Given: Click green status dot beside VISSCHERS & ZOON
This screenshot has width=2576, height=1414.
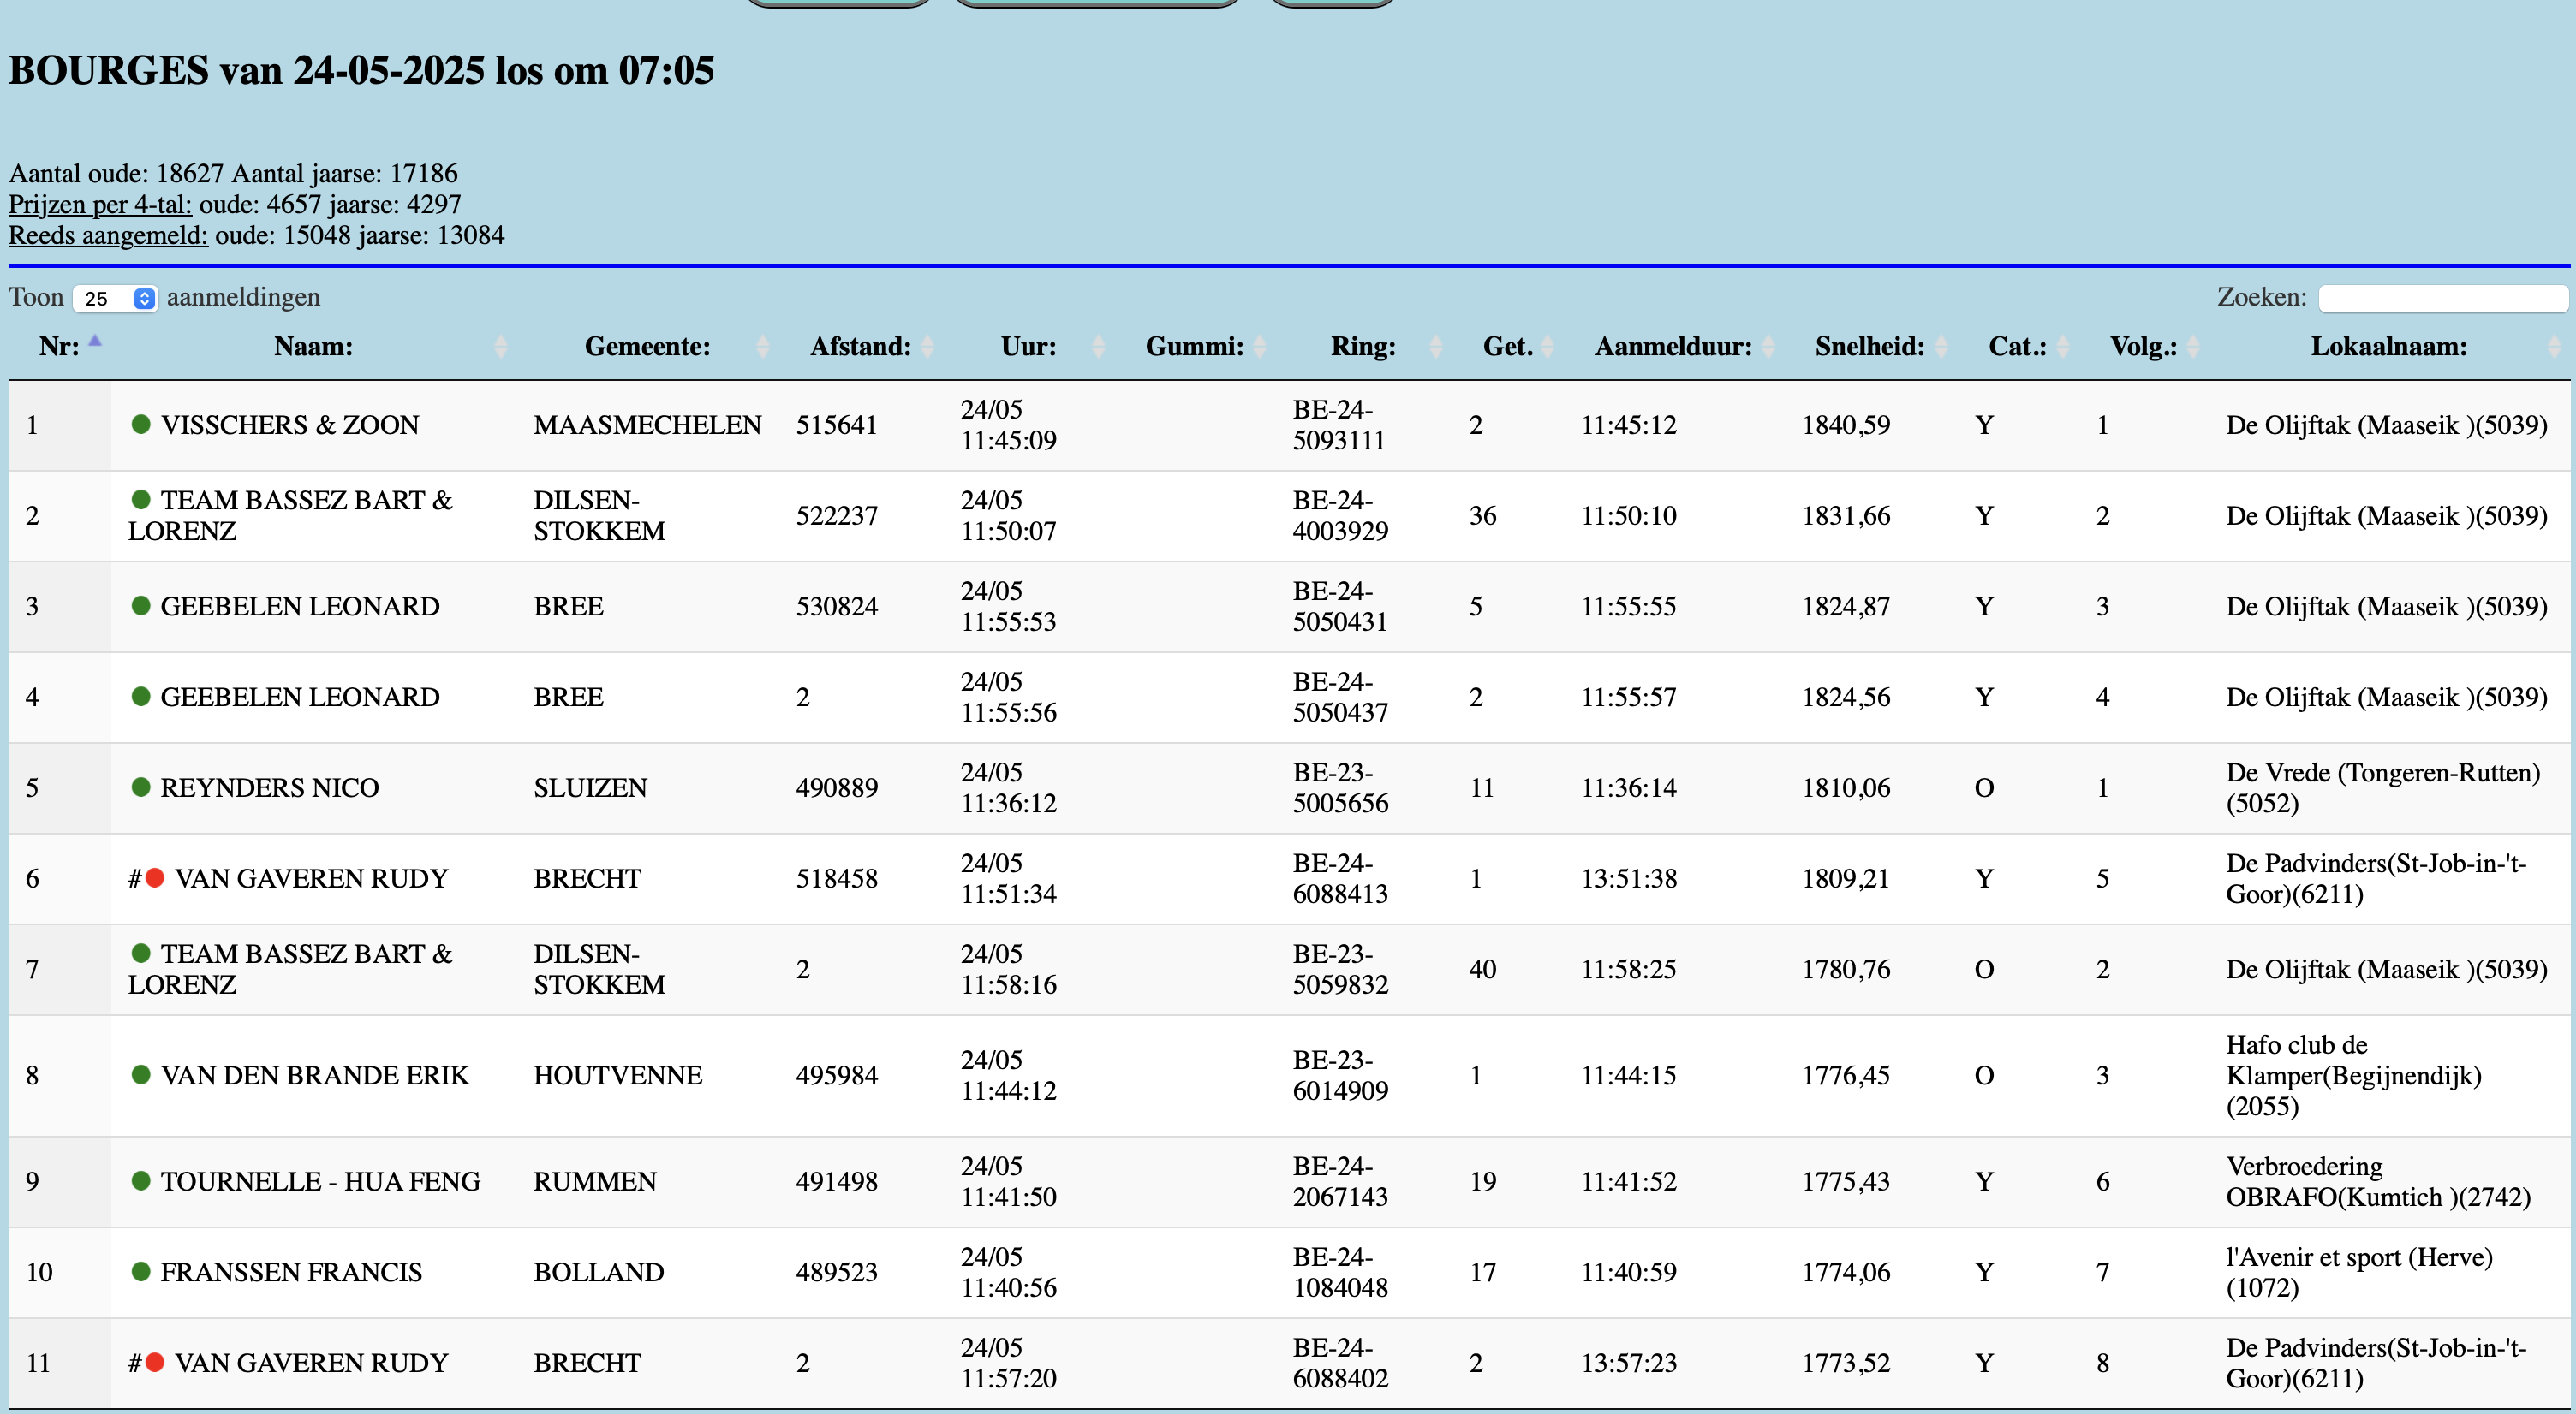Looking at the screenshot, I should (x=141, y=425).
